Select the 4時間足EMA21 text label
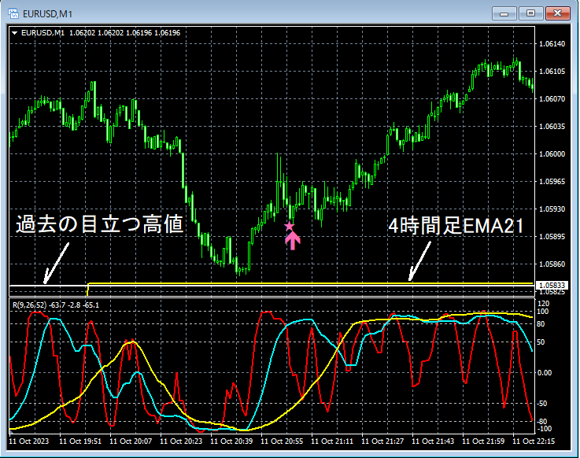Image resolution: width=580 pixels, height=458 pixels. (456, 226)
